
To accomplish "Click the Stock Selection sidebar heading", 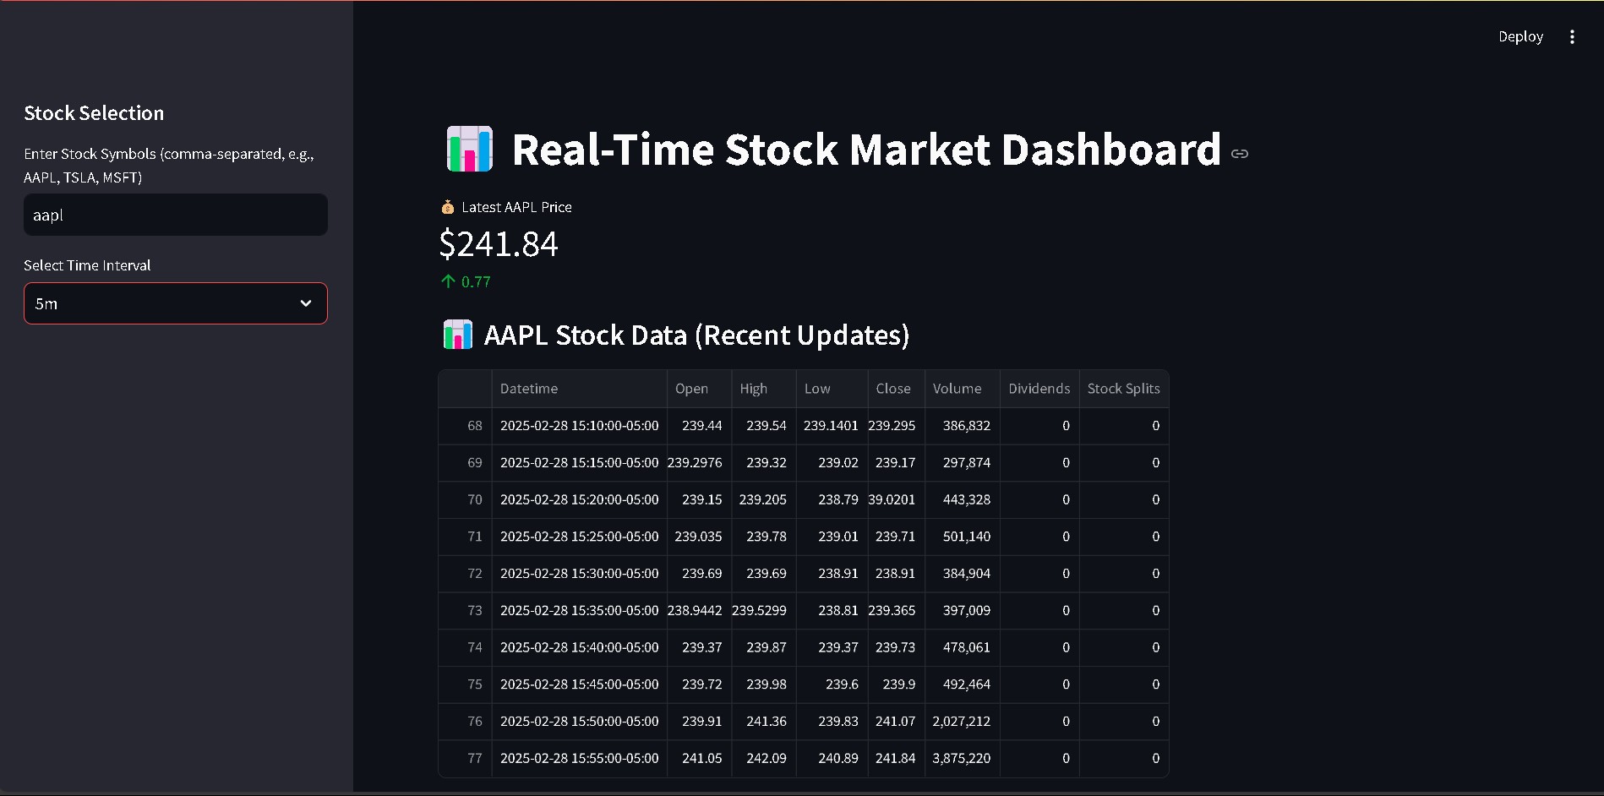I will coord(94,113).
